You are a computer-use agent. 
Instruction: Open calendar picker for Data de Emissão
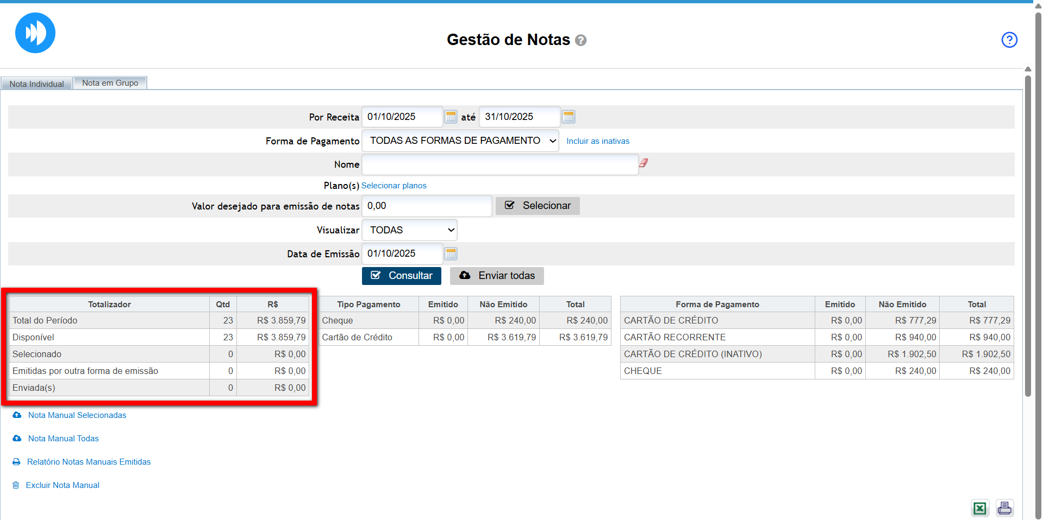click(x=451, y=253)
